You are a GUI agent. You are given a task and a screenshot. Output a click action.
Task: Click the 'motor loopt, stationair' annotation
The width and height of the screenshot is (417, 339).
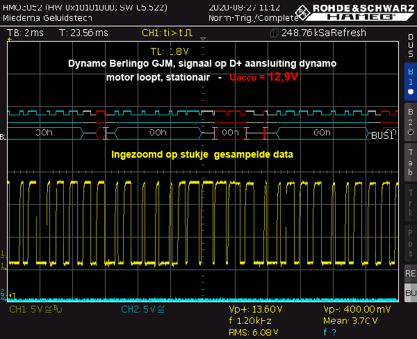(x=158, y=77)
